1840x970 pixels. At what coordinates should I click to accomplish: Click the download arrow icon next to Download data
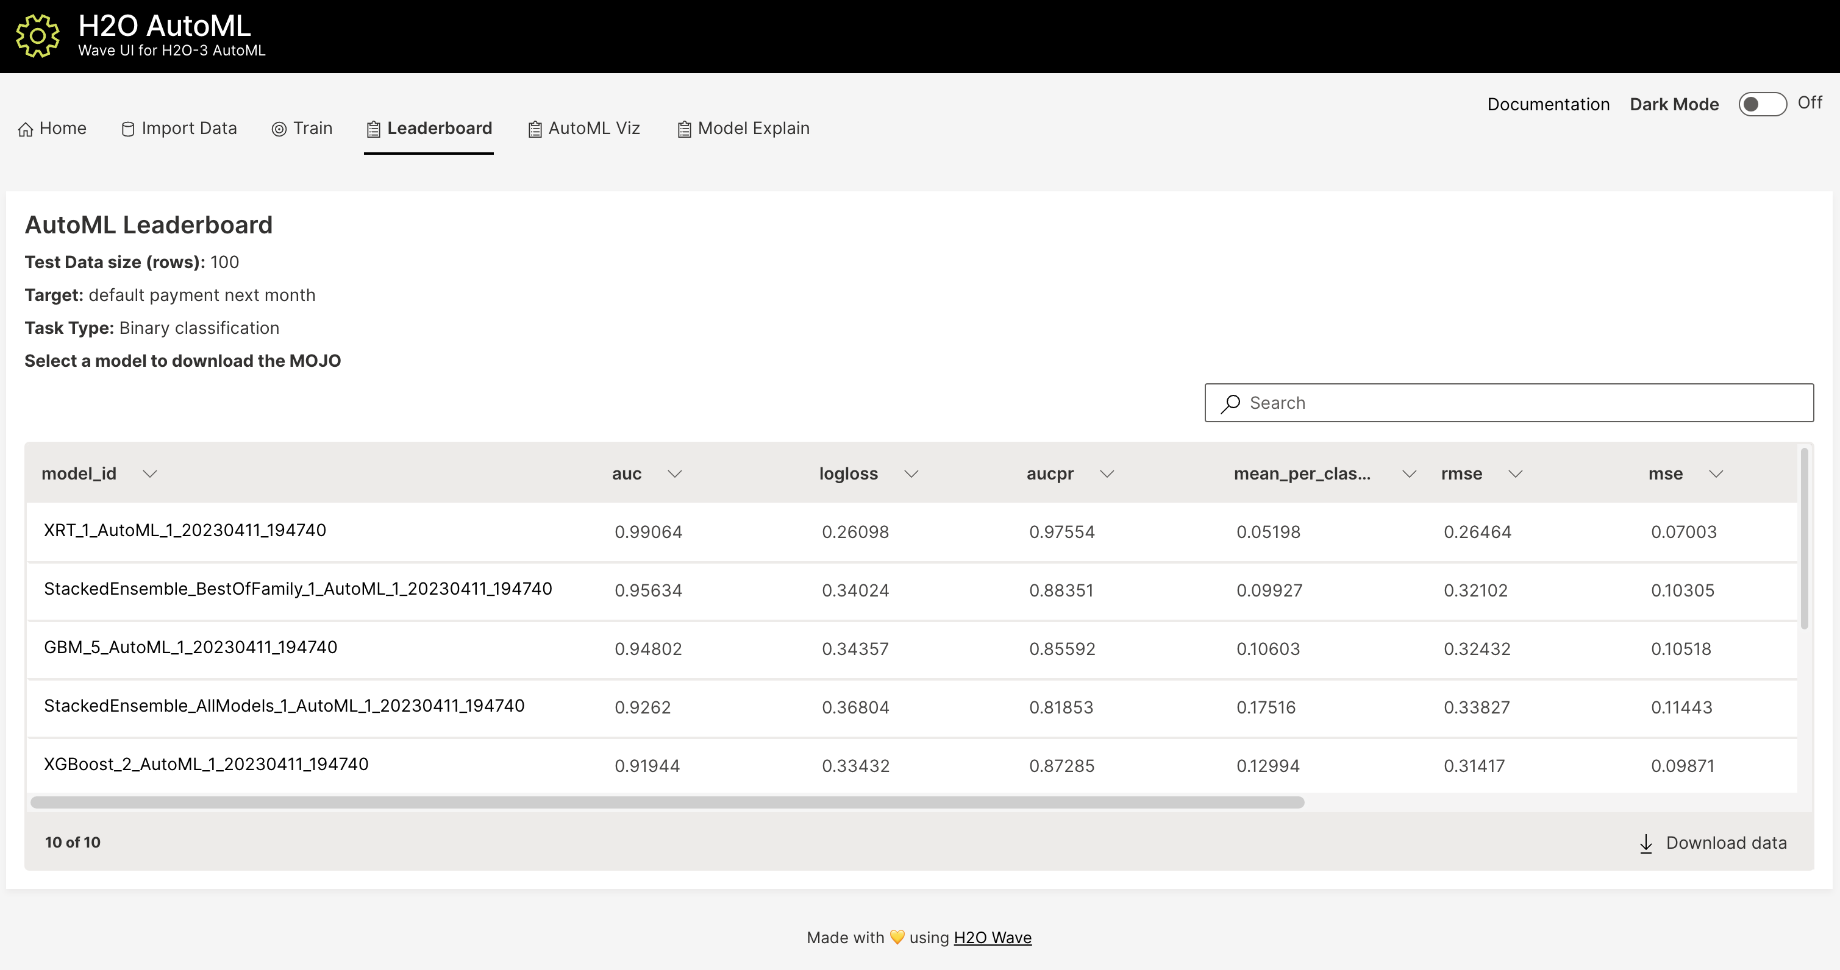[x=1646, y=843]
